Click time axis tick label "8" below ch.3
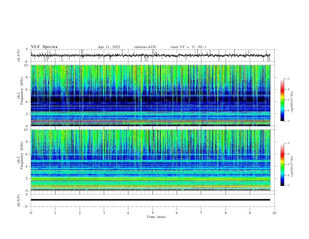This screenshot has width=309, height=239. pyautogui.click(x=226, y=213)
